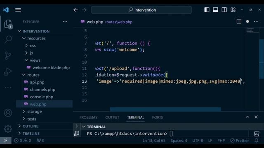Select language mode PHP

(221, 141)
